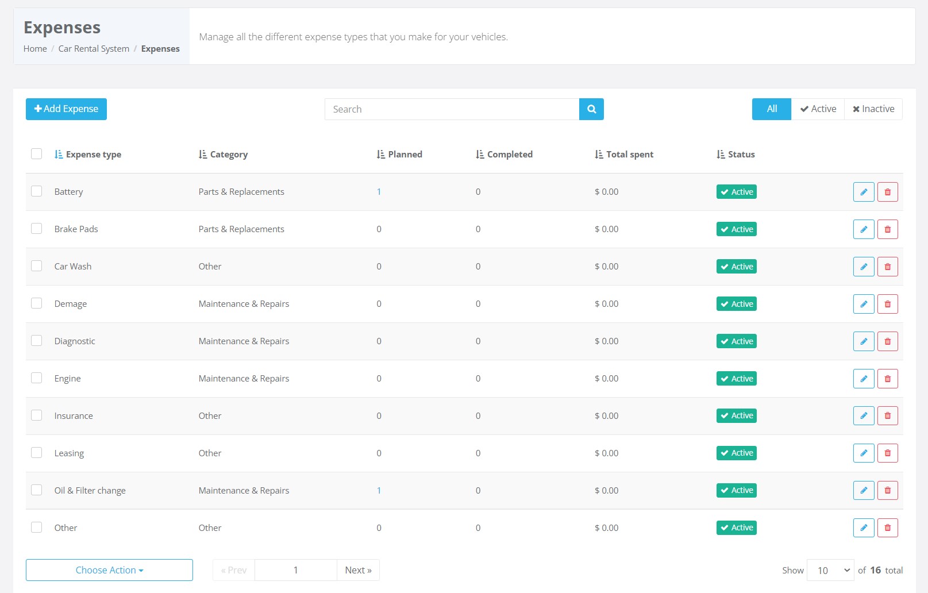Image resolution: width=928 pixels, height=593 pixels.
Task: Go to Home breadcrumb
Action: (x=35, y=49)
